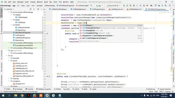
Task: Open the Logcat tool window
Action: 93,89
